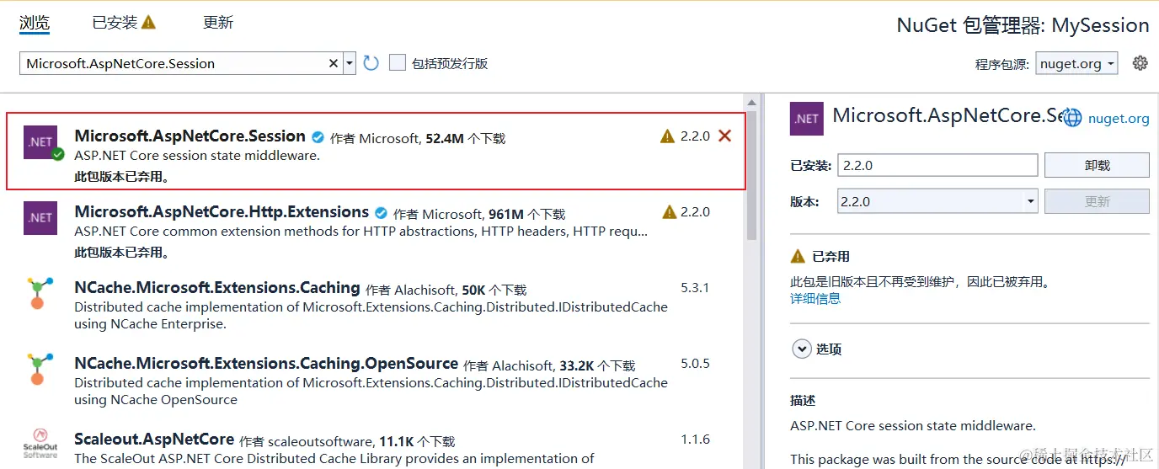The height and width of the screenshot is (469, 1159).
Task: Click .NET icon of Microsoft.AspNetCore.Session package
Action: [41, 141]
